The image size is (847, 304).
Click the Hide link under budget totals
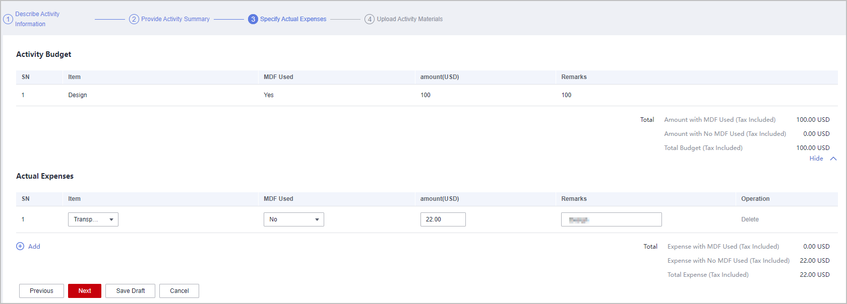coord(816,159)
